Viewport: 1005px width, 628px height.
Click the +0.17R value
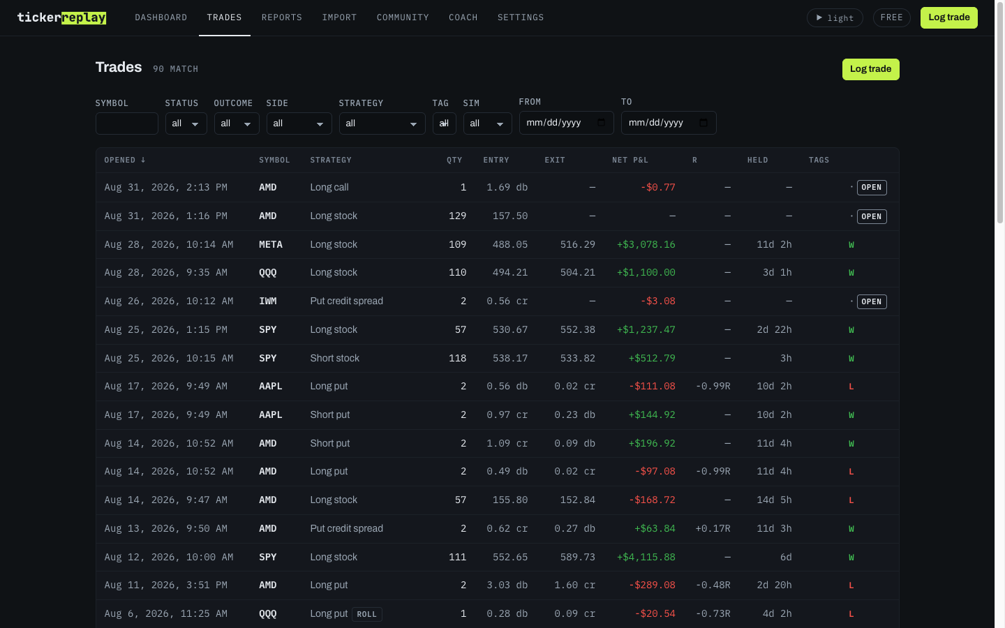(713, 529)
